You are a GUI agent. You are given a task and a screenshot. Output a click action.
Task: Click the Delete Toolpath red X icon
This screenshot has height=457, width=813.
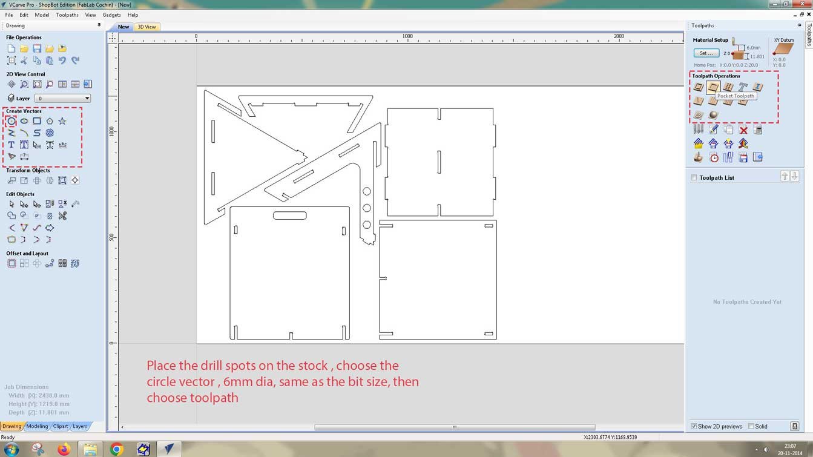click(x=743, y=130)
